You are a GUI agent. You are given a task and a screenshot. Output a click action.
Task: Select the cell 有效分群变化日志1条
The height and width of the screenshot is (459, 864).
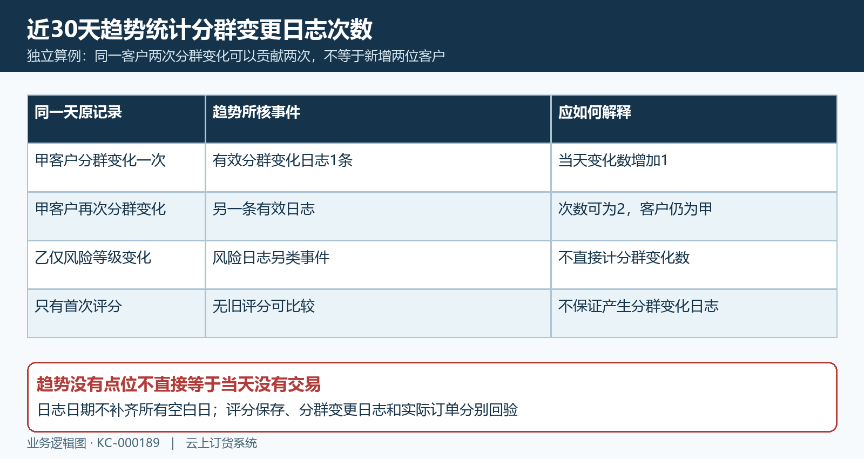click(x=378, y=167)
